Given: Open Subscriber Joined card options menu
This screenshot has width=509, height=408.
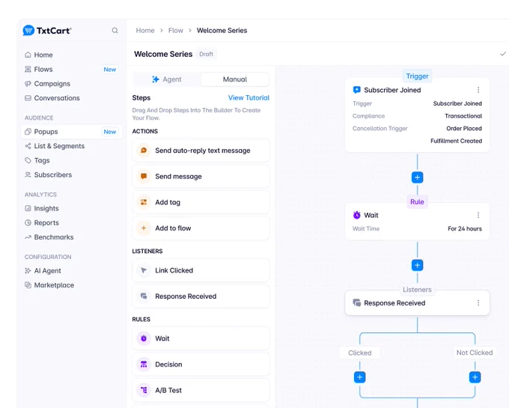Looking at the screenshot, I should [478, 90].
